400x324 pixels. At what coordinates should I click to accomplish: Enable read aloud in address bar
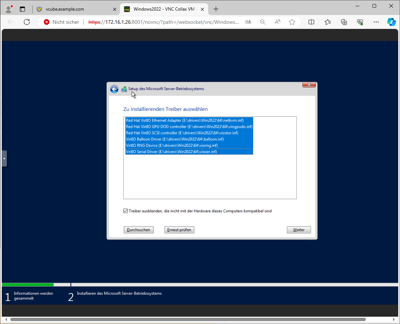pos(277,22)
